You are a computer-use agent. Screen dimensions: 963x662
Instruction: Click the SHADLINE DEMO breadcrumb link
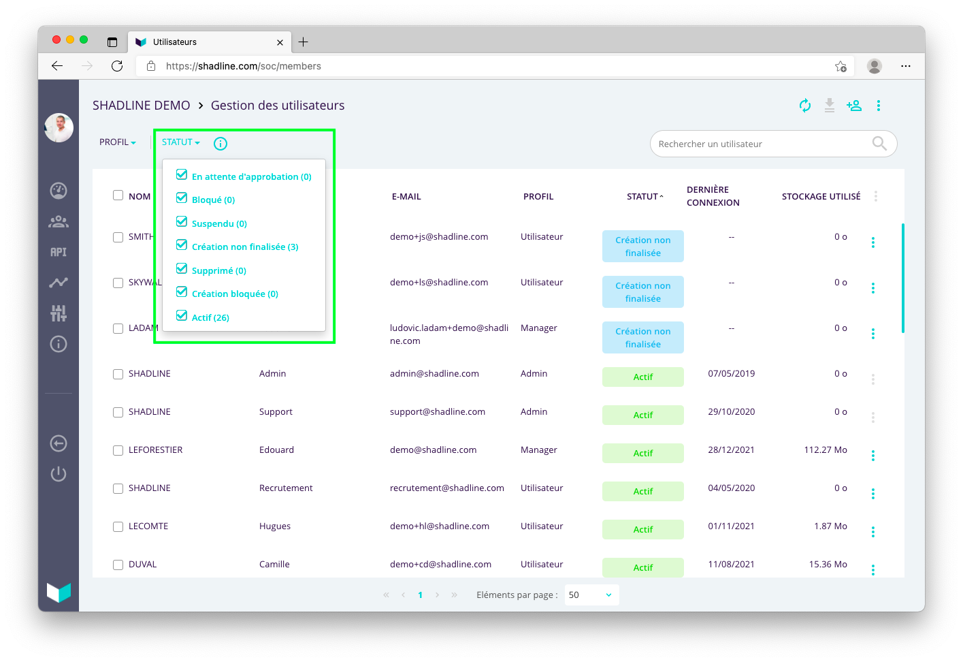click(142, 106)
